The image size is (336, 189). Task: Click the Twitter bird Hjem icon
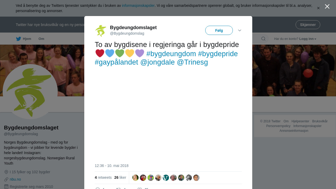19,39
